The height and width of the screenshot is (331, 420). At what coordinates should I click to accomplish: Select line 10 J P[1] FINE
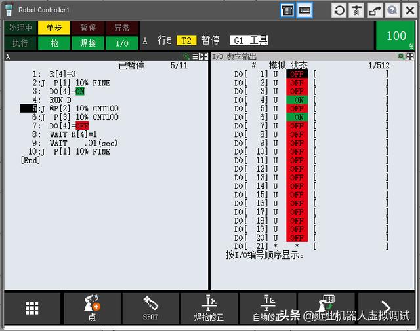click(x=69, y=151)
